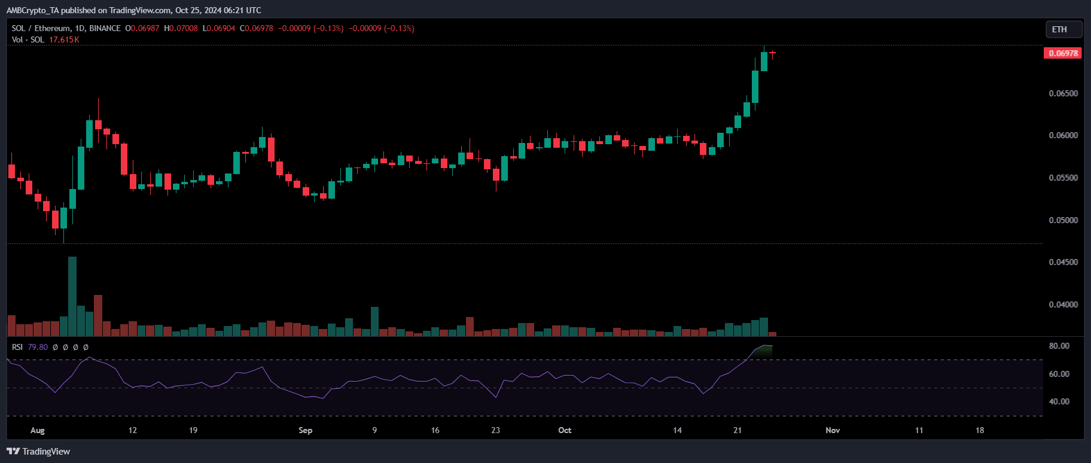The height and width of the screenshot is (463, 1091).
Task: Click the RSI value 79.80
Action: coord(38,347)
